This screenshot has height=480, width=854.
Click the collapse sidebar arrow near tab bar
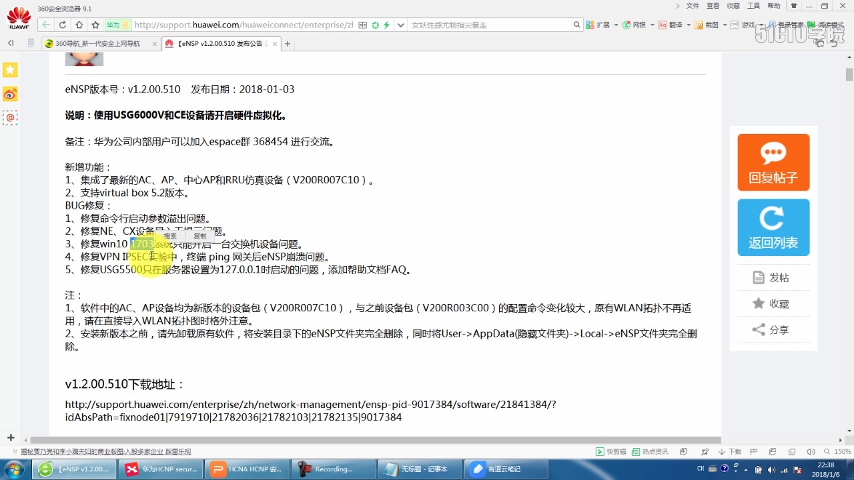(x=11, y=43)
